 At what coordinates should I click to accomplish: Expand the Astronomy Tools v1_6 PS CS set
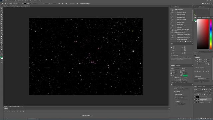174,31
